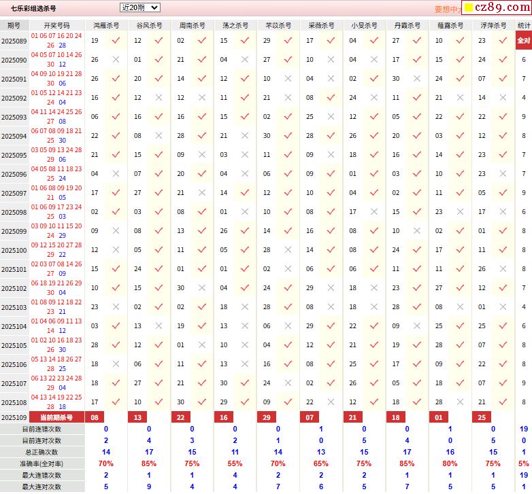Screen dimensions: 532x494
Task: Click the 期号 column header
Action: click(x=14, y=25)
